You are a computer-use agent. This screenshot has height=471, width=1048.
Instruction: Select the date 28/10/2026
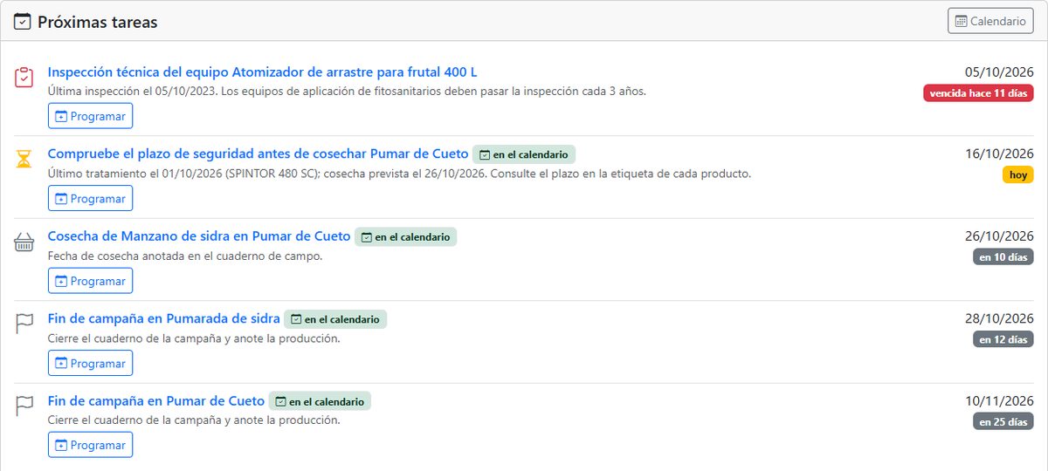pos(999,318)
